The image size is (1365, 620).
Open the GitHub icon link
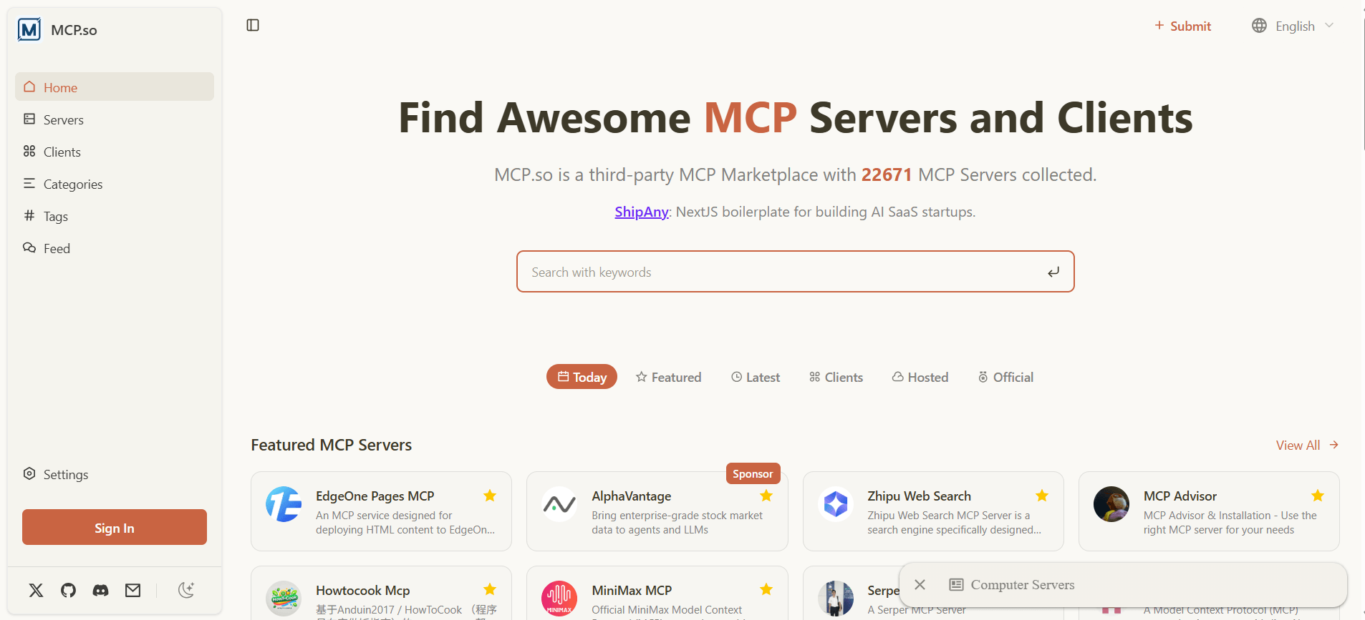click(x=68, y=590)
